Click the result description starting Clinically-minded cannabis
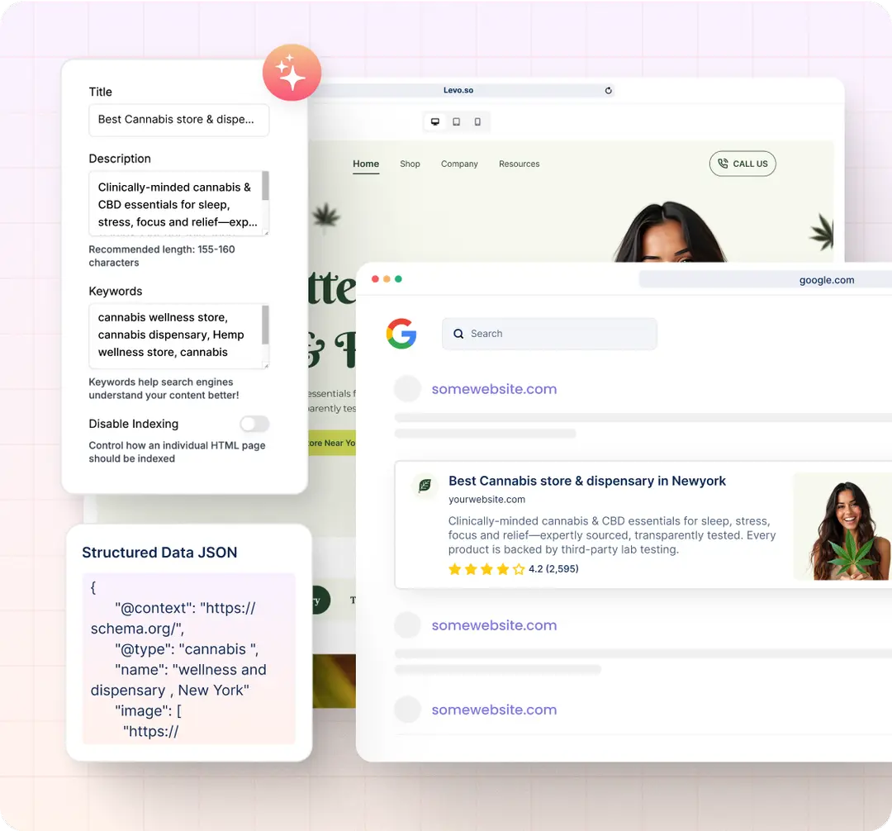The height and width of the screenshot is (831, 892). coord(612,535)
